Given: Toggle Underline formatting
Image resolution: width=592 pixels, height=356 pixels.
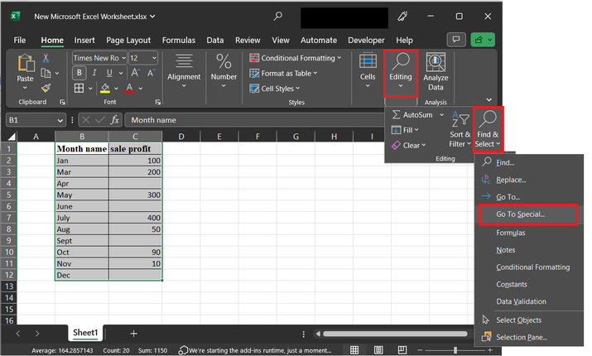Looking at the screenshot, I should point(109,73).
